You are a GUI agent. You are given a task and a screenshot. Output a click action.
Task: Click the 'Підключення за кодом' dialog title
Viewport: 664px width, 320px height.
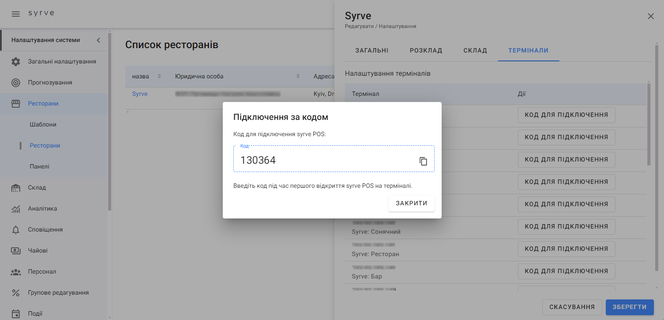281,117
